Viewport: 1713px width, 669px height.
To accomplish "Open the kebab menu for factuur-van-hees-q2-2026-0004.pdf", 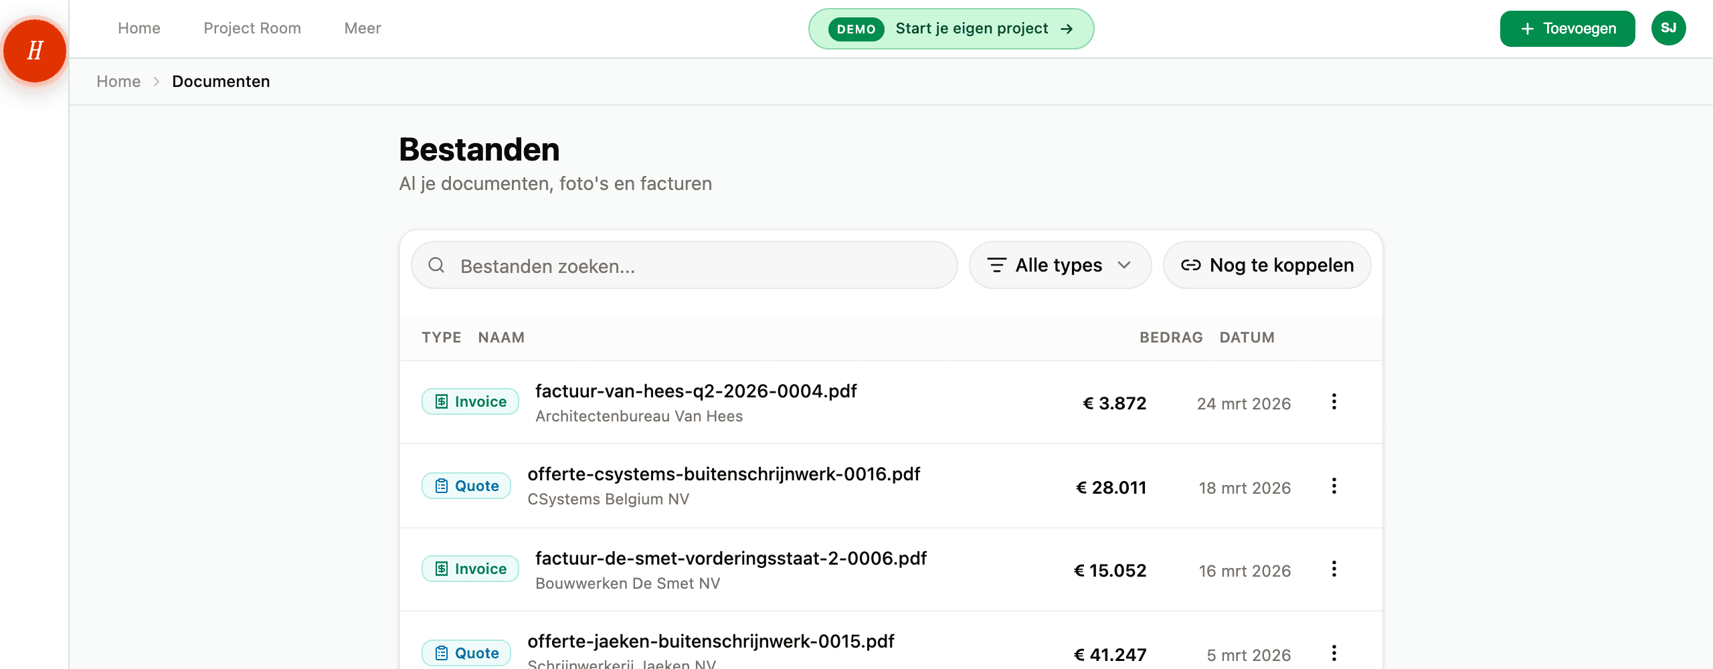I will pyautogui.click(x=1334, y=401).
